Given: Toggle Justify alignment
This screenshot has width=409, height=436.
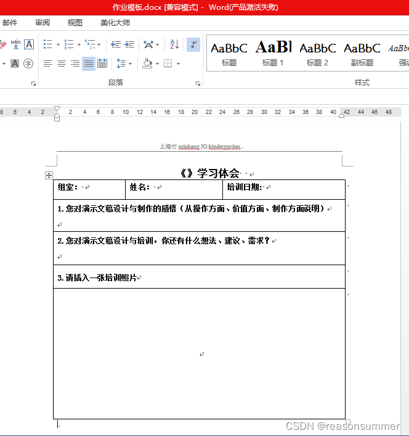Looking at the screenshot, I should pos(89,64).
